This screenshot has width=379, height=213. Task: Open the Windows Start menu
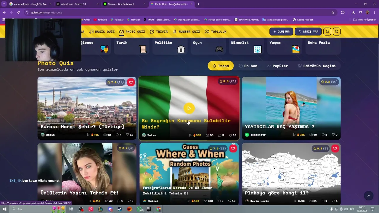[x=4, y=209]
